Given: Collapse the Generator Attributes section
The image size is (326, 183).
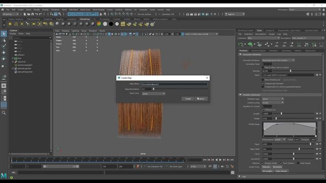Looking at the screenshot, I should click(x=240, y=54).
